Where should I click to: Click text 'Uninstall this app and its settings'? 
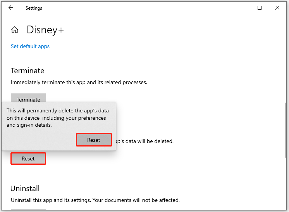(51, 200)
